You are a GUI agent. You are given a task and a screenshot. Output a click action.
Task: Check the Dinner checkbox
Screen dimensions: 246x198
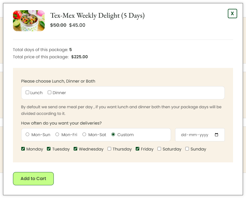point(49,93)
